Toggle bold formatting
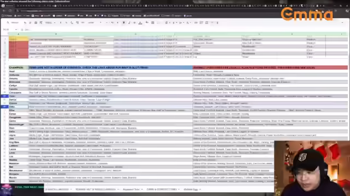This screenshot has width=350, height=196. point(124,23)
